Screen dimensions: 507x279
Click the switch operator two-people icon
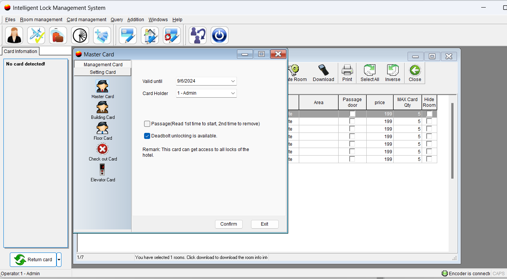[x=198, y=35]
